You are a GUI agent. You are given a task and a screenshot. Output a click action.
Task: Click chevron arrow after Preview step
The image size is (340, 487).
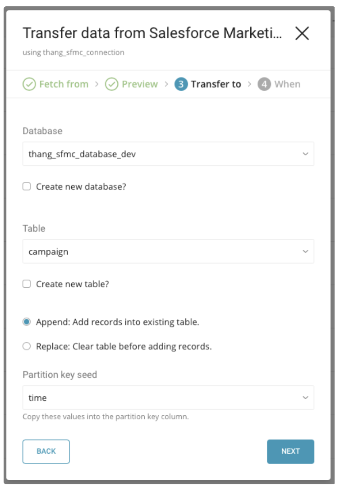166,84
